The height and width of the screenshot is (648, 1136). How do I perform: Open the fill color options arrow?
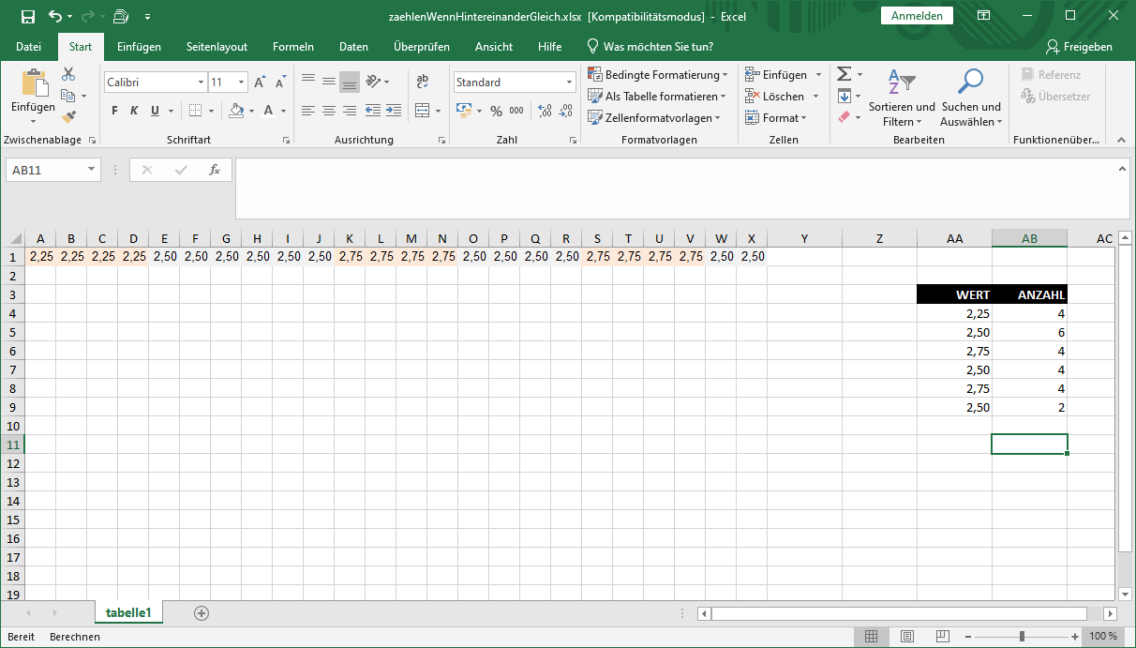pos(251,111)
